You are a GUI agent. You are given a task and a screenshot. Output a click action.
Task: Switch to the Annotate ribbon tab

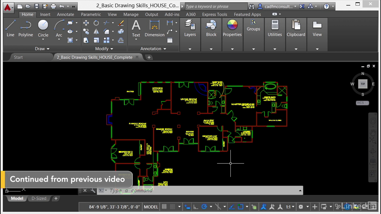65,14
